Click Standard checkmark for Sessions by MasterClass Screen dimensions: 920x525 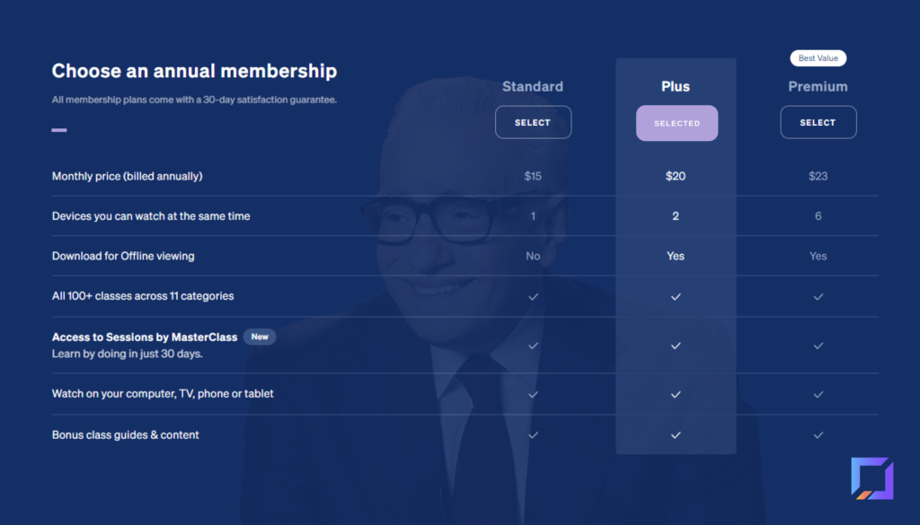(533, 346)
